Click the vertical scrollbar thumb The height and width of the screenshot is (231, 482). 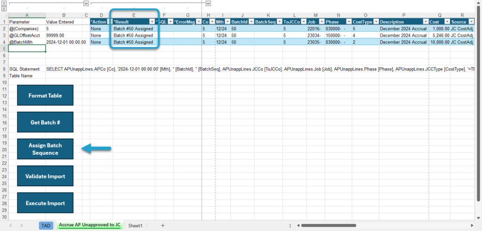pos(479,103)
